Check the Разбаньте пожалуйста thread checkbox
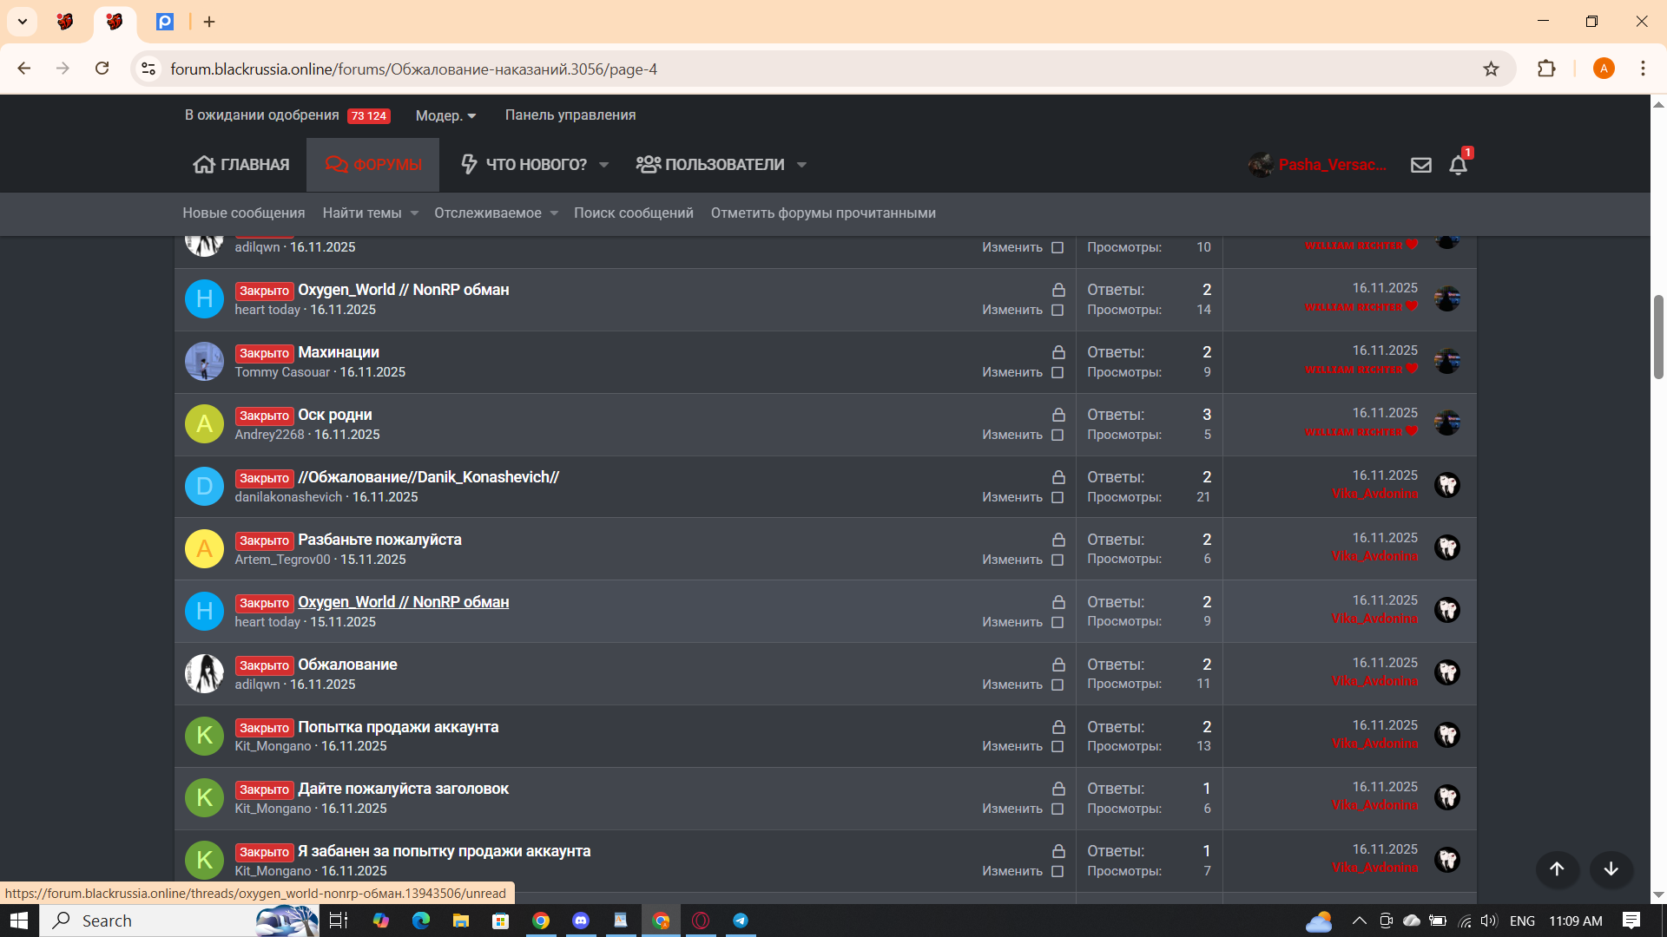This screenshot has width=1667, height=937. [x=1058, y=560]
